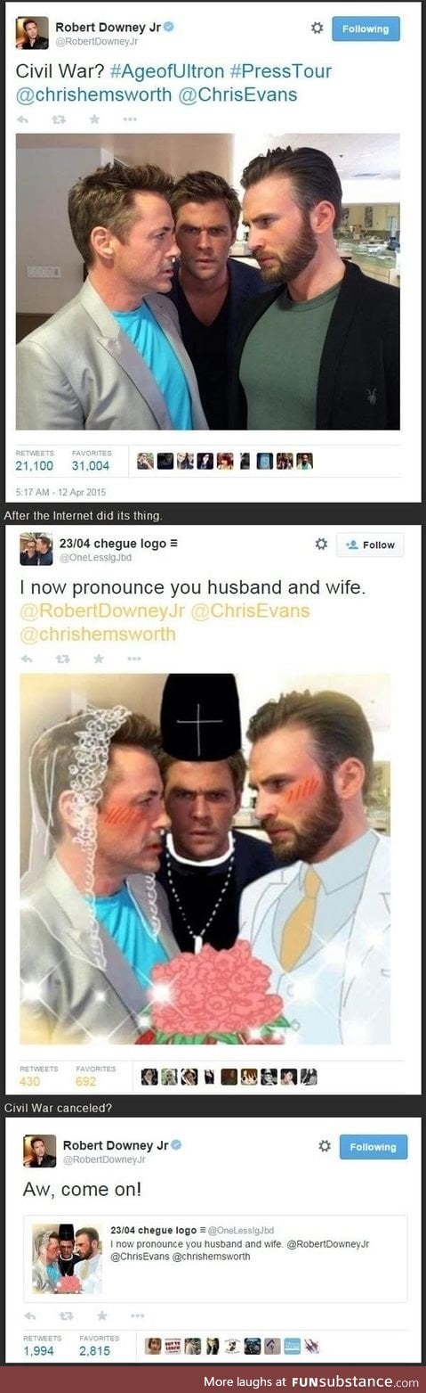426x1393 pixels.
Task: Retweet the husband and wife tweet
Action: click(62, 659)
